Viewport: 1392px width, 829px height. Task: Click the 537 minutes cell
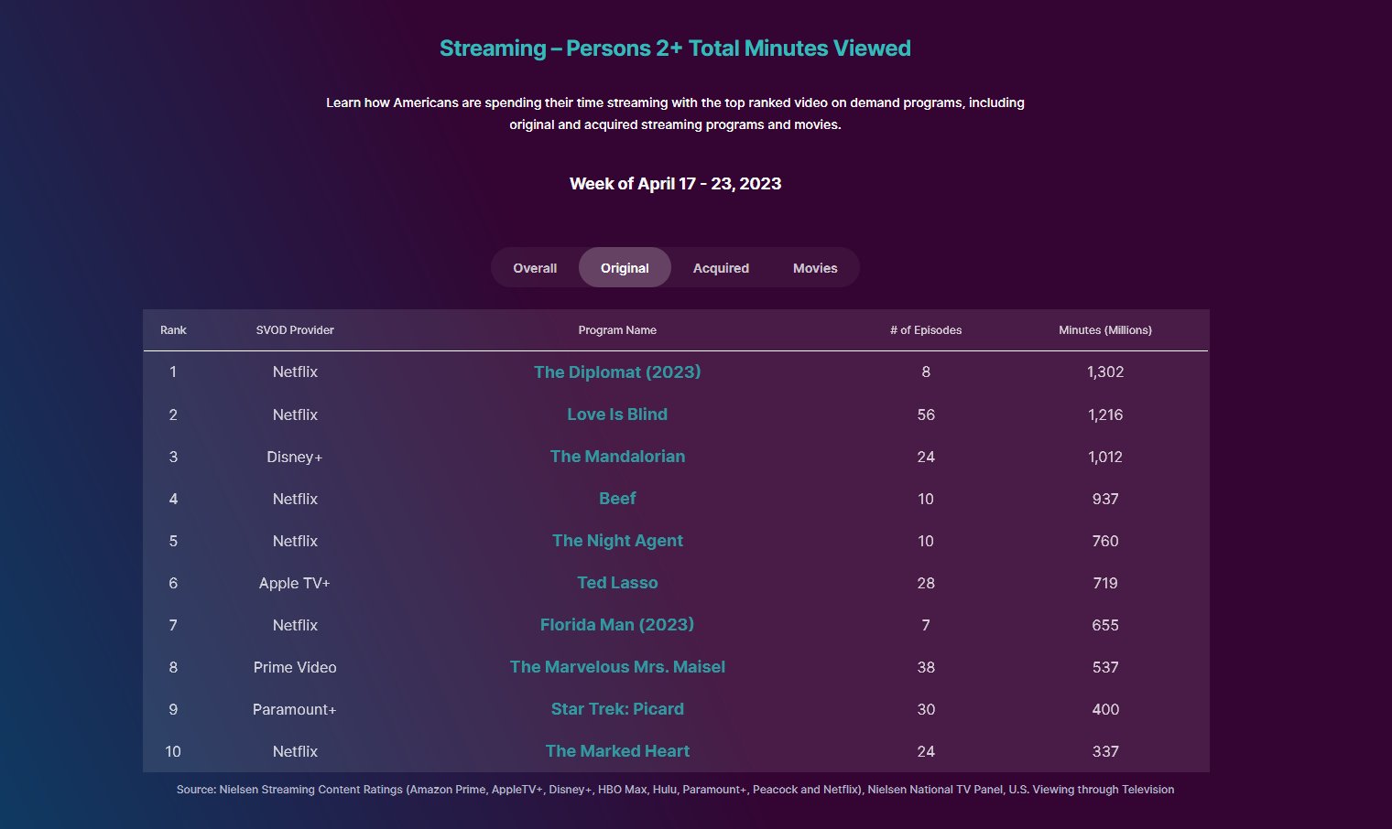(1105, 667)
